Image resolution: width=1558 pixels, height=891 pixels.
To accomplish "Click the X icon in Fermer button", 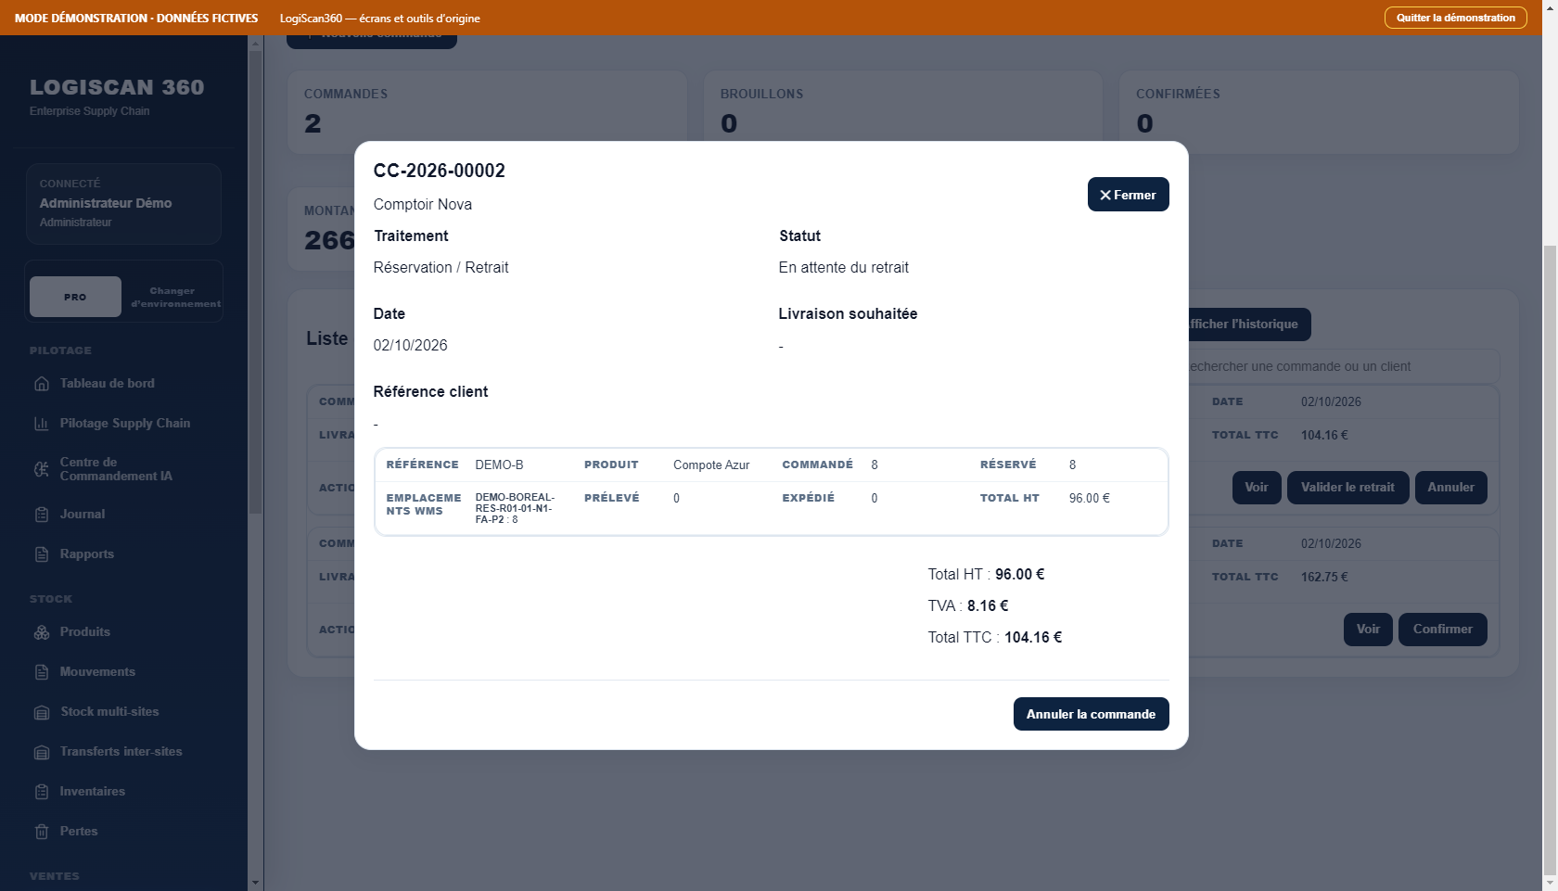I will click(1105, 196).
